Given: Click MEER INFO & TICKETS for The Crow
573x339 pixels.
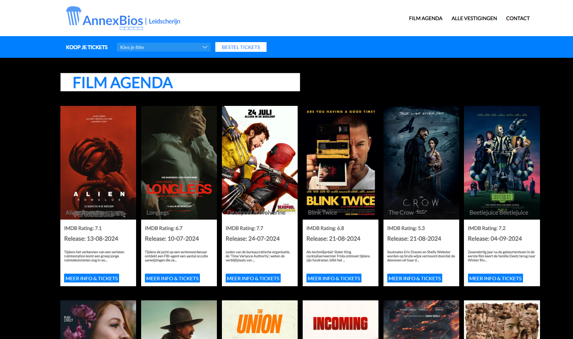Looking at the screenshot, I should pyautogui.click(x=415, y=278).
